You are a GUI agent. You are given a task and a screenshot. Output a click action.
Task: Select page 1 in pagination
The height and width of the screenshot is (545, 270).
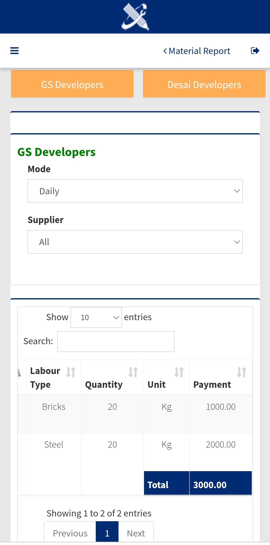107,533
